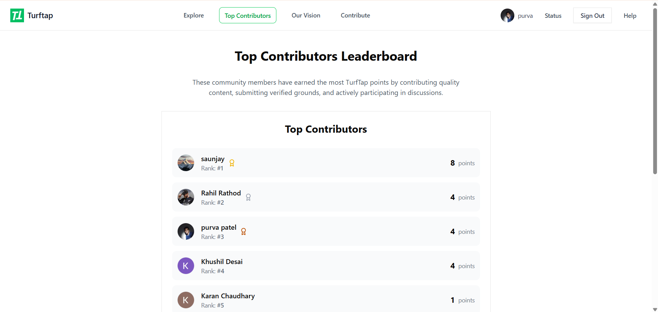
Task: Click Khushil Desai's purple K avatar
Action: pos(186,266)
